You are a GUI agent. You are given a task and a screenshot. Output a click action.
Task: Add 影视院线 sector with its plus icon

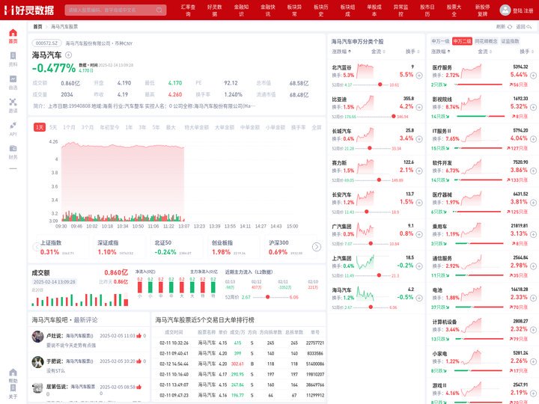(x=533, y=107)
